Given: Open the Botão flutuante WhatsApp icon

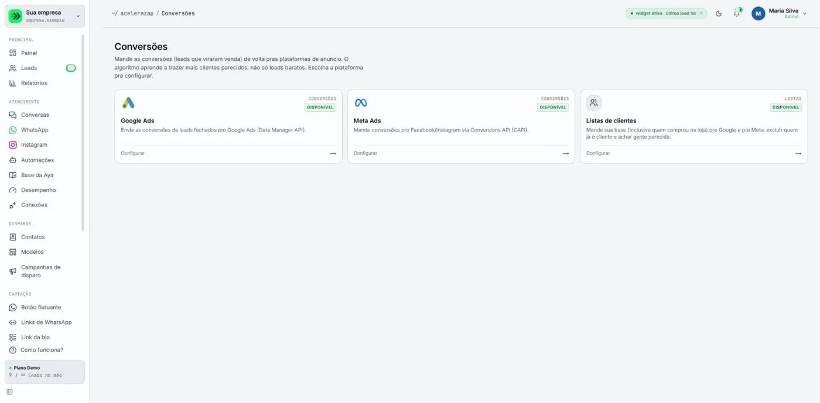Looking at the screenshot, I should (x=13, y=307).
